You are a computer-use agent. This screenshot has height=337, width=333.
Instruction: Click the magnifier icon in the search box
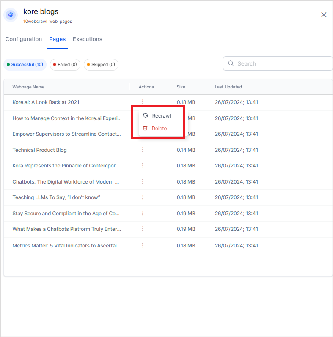231,63
